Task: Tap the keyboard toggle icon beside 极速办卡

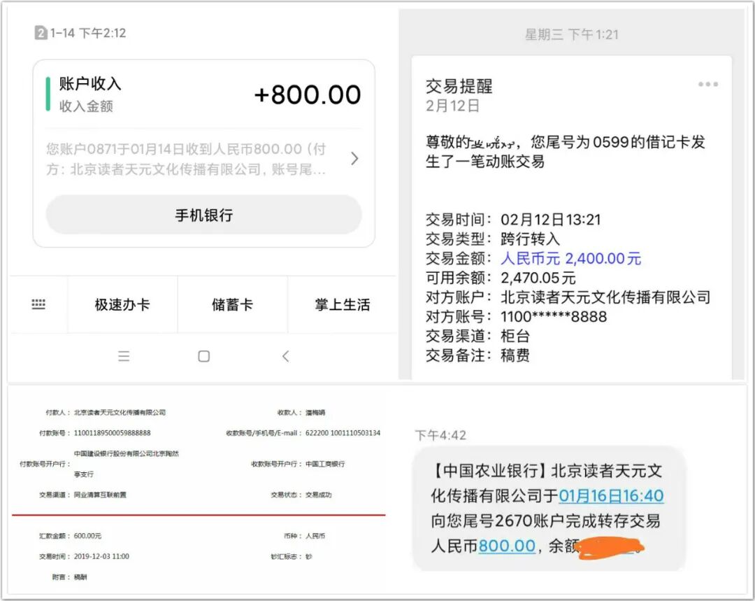Action: click(38, 304)
